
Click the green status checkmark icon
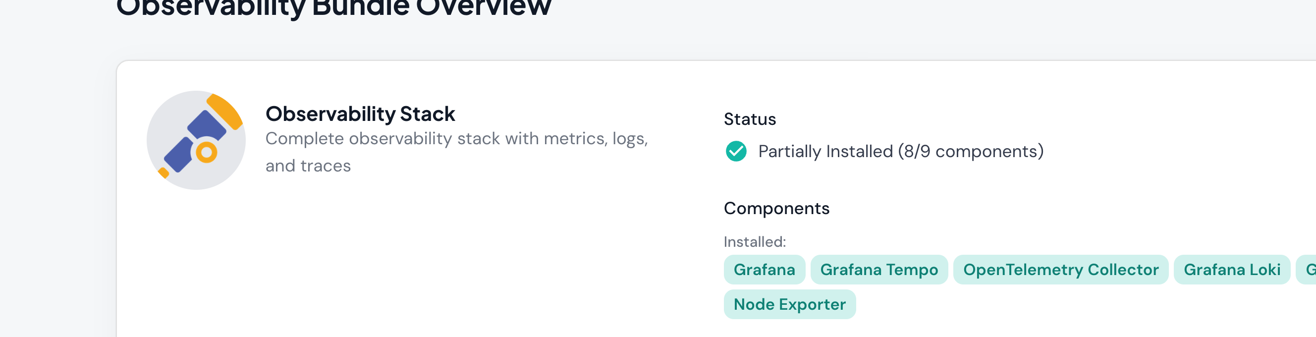coord(736,151)
